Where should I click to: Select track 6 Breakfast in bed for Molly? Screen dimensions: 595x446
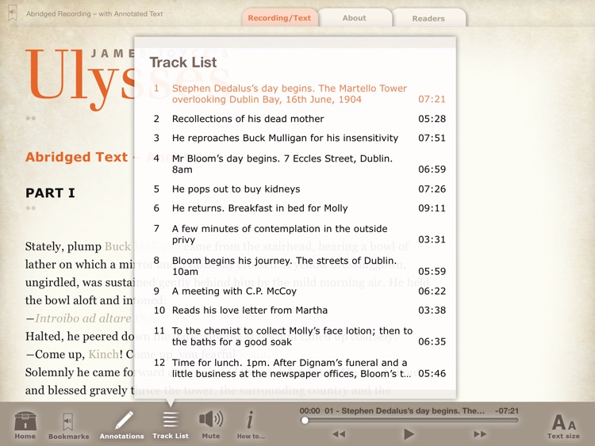pos(299,208)
